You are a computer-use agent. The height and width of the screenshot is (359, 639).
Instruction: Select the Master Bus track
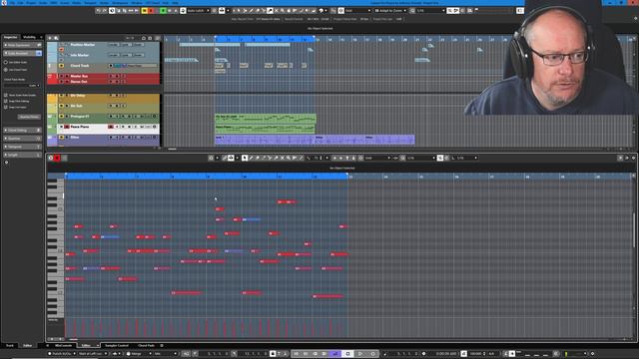[79, 76]
